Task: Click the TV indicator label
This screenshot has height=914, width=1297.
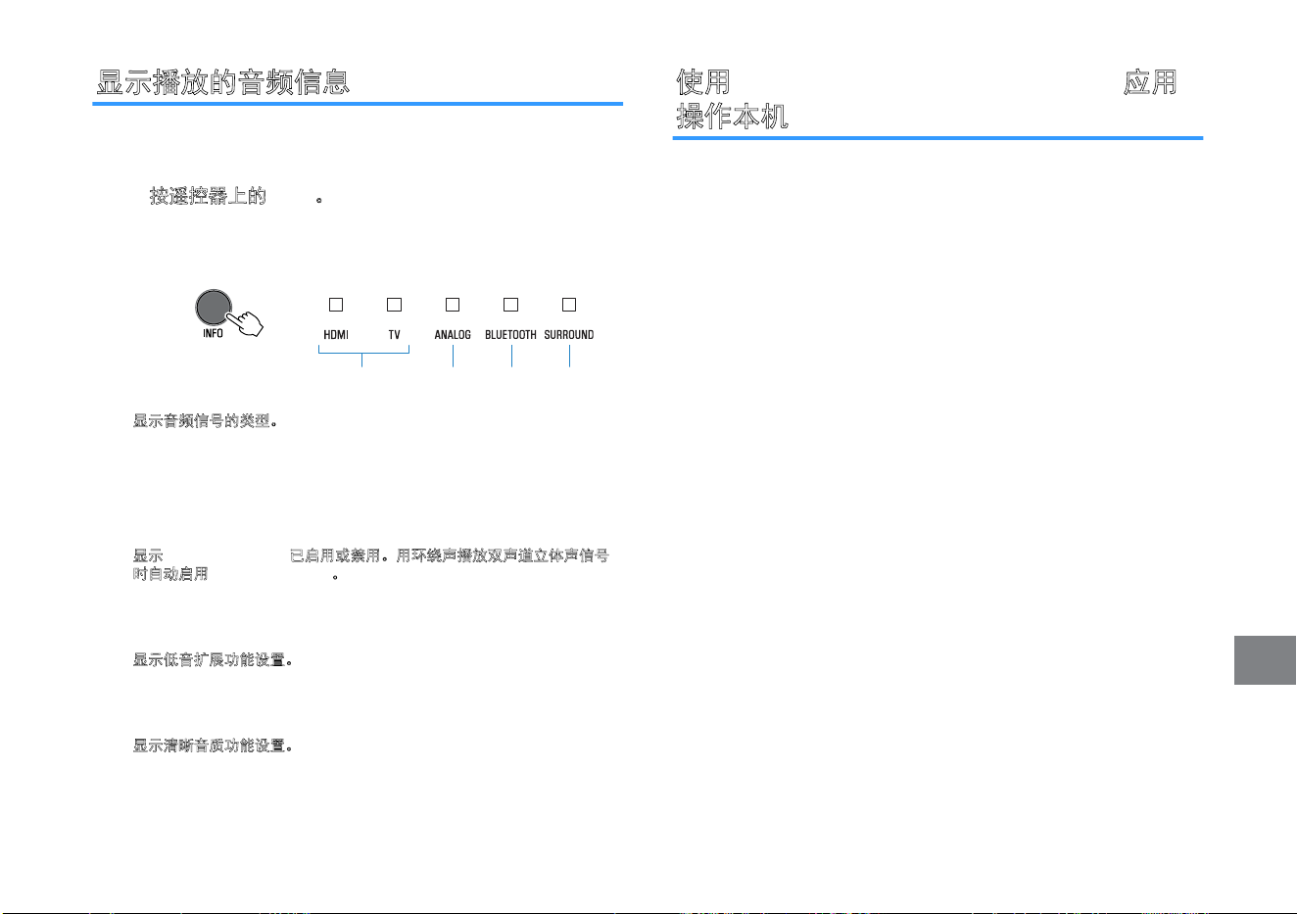Action: tap(394, 335)
